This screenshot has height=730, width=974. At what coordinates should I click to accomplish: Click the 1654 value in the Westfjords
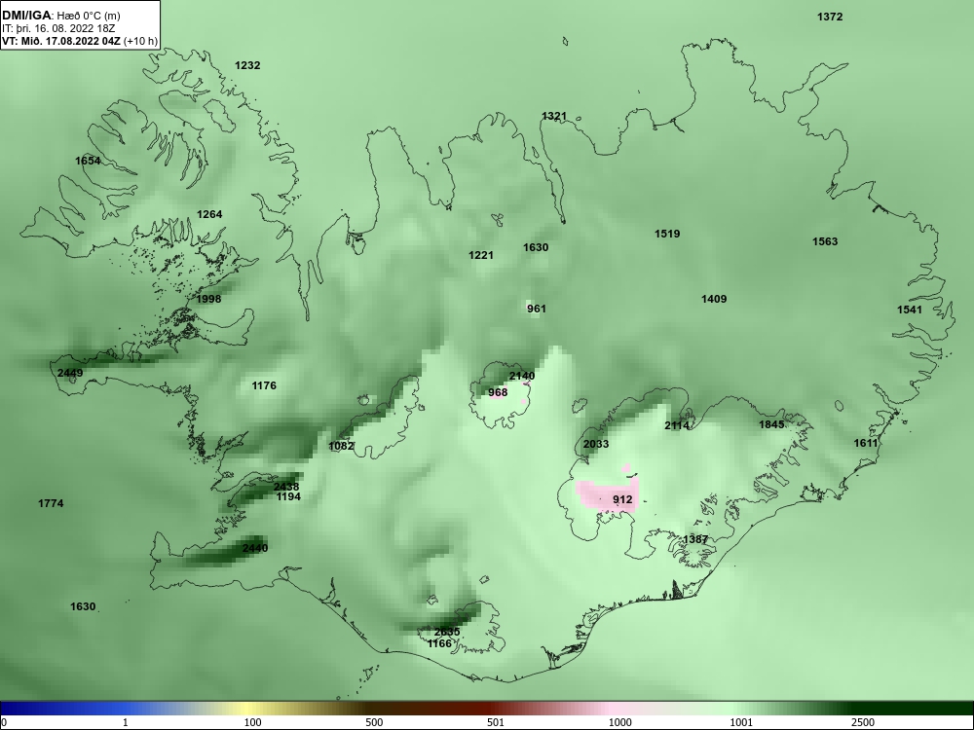pyautogui.click(x=88, y=161)
